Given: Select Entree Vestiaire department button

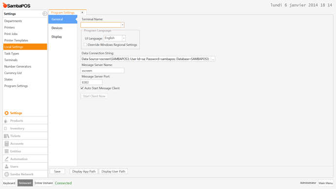Looking at the screenshot, I should [44, 183].
